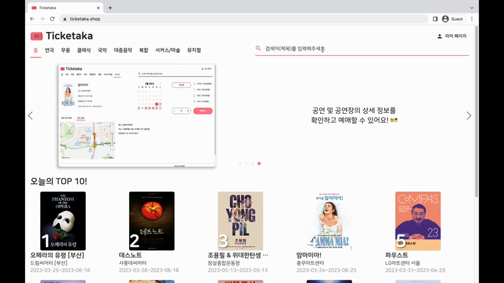Image resolution: width=504 pixels, height=283 pixels.
Task: Click the Ticketaka site name
Action: [x=69, y=36]
